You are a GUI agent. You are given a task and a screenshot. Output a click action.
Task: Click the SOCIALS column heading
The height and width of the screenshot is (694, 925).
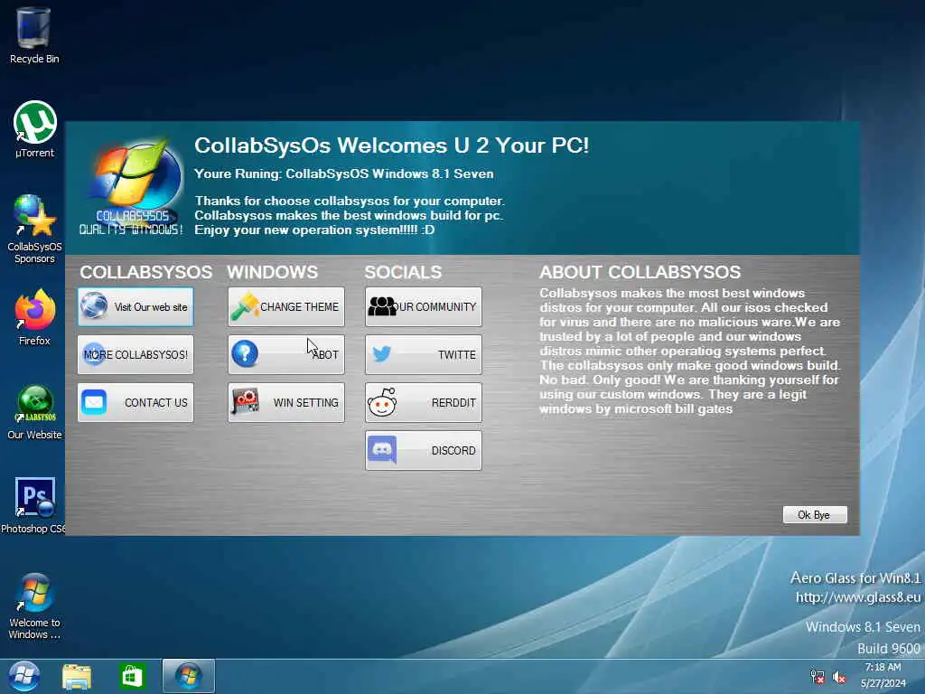[x=403, y=272]
